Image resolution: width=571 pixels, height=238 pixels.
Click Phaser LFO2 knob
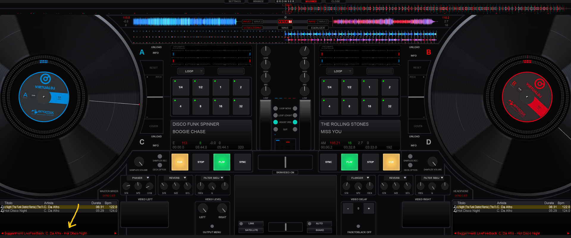point(149,186)
